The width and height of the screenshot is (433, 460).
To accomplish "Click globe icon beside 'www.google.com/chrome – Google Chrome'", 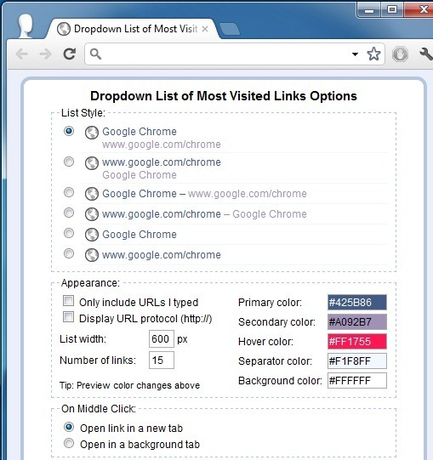I will click(x=92, y=214).
